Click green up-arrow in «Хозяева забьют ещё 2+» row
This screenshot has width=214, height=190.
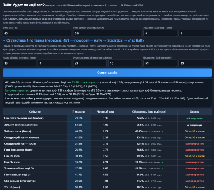[x=162, y=169]
